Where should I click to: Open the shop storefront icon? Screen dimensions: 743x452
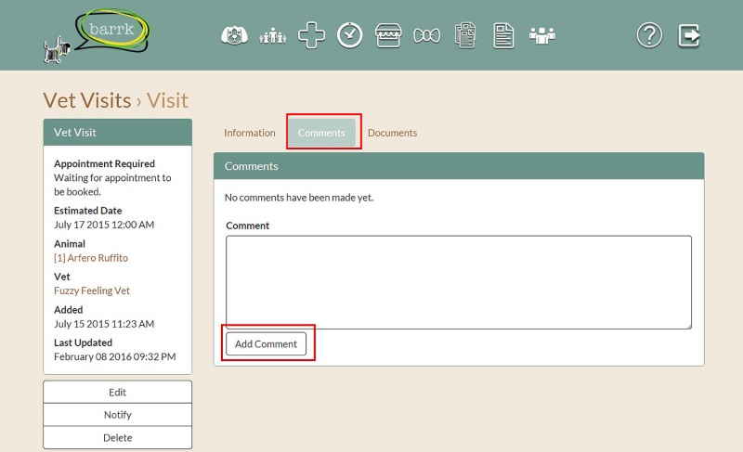pyautogui.click(x=388, y=35)
